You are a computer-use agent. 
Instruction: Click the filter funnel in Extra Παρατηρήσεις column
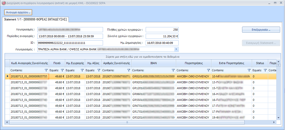249,70
